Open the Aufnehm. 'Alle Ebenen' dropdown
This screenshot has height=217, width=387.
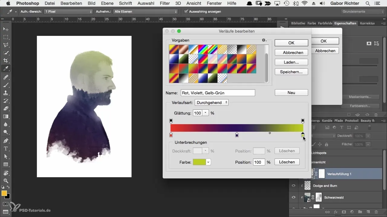pyautogui.click(x=146, y=11)
